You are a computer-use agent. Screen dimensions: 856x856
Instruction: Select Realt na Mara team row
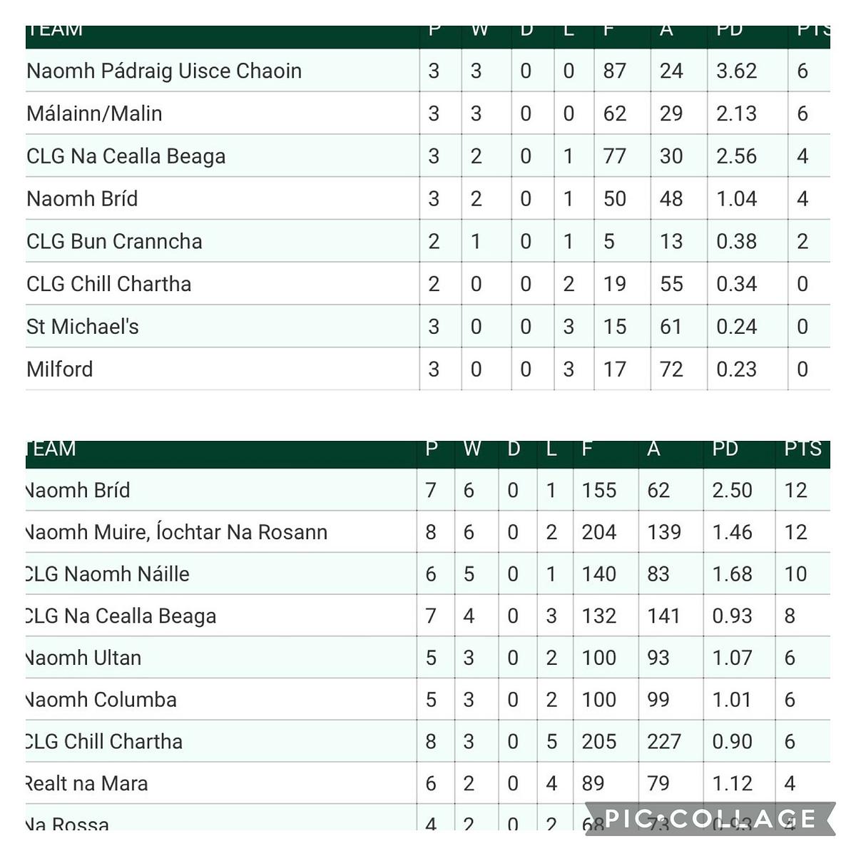pyautogui.click(x=428, y=783)
